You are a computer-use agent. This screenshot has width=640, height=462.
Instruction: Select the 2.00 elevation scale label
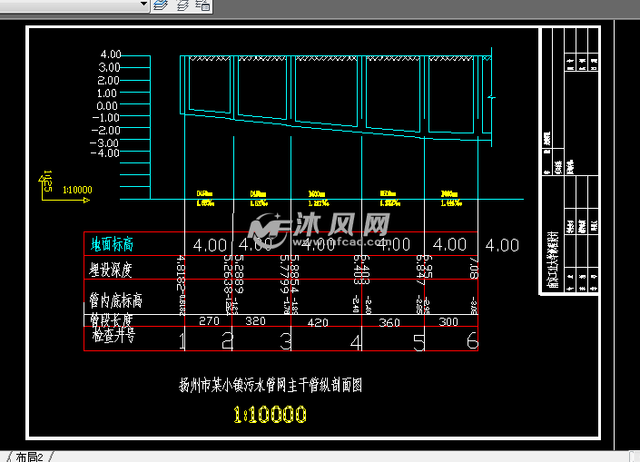[x=108, y=81]
